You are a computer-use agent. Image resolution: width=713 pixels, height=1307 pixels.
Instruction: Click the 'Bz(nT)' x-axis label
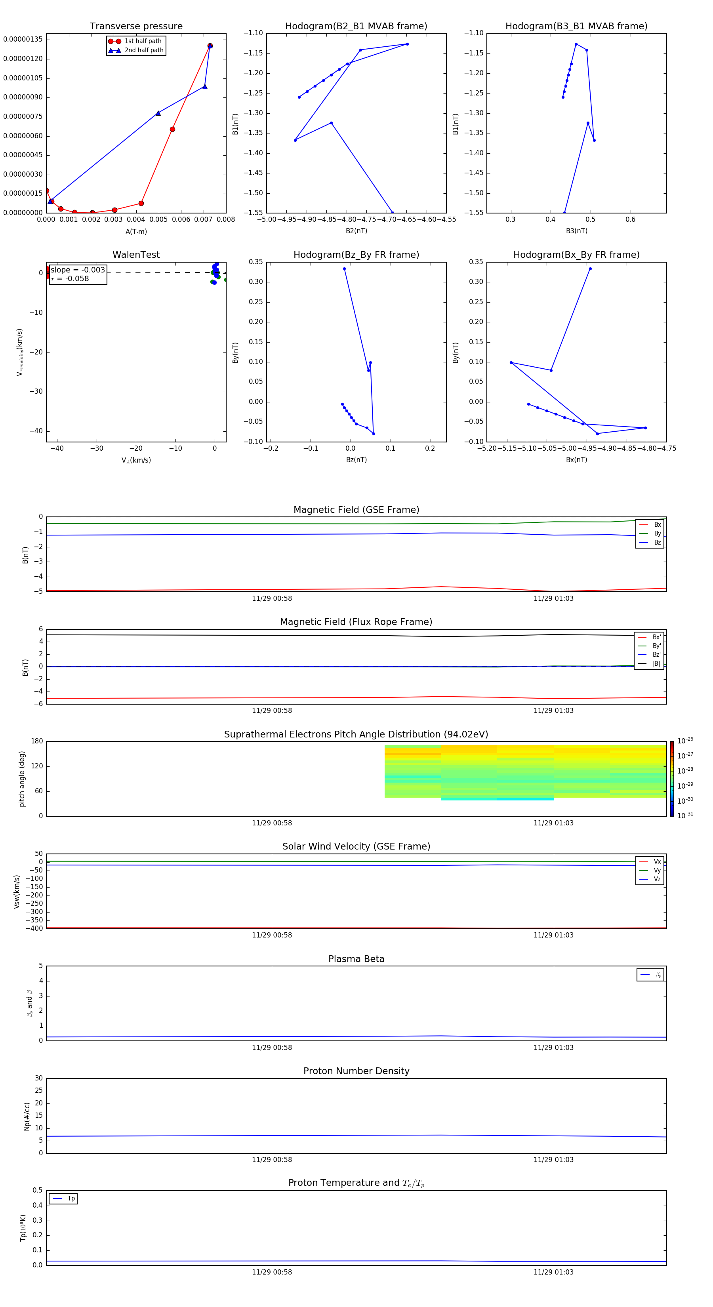coord(356,460)
